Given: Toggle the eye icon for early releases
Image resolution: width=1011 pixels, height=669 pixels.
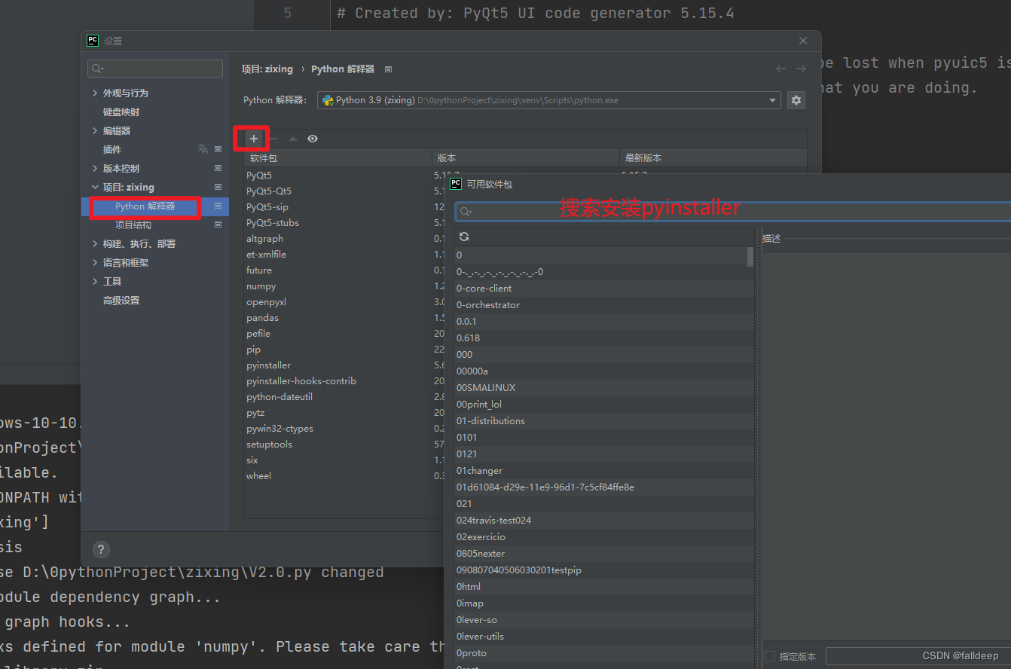Looking at the screenshot, I should (312, 139).
